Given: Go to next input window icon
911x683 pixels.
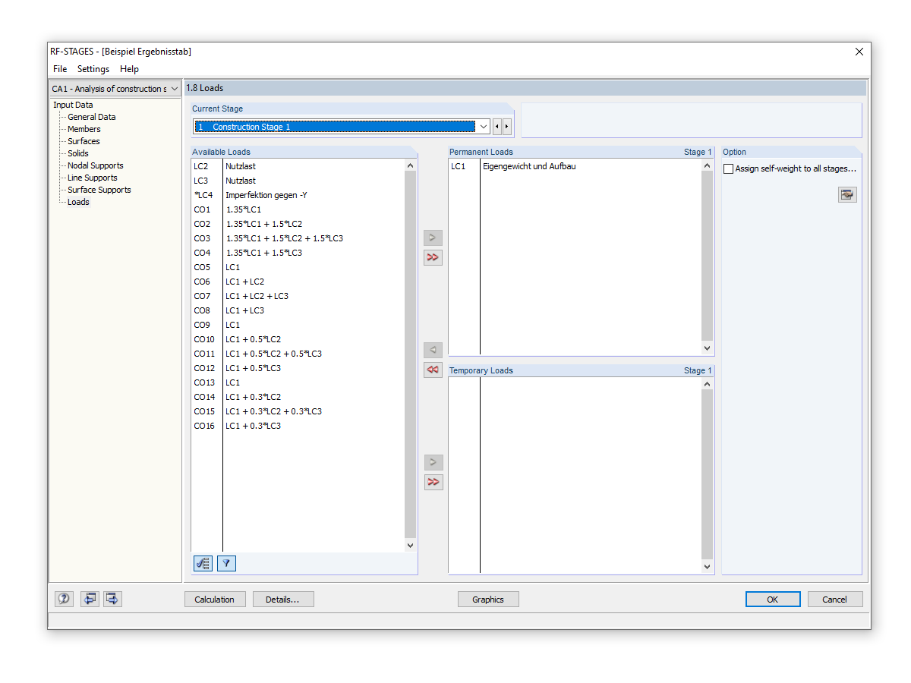Looking at the screenshot, I should tap(112, 599).
